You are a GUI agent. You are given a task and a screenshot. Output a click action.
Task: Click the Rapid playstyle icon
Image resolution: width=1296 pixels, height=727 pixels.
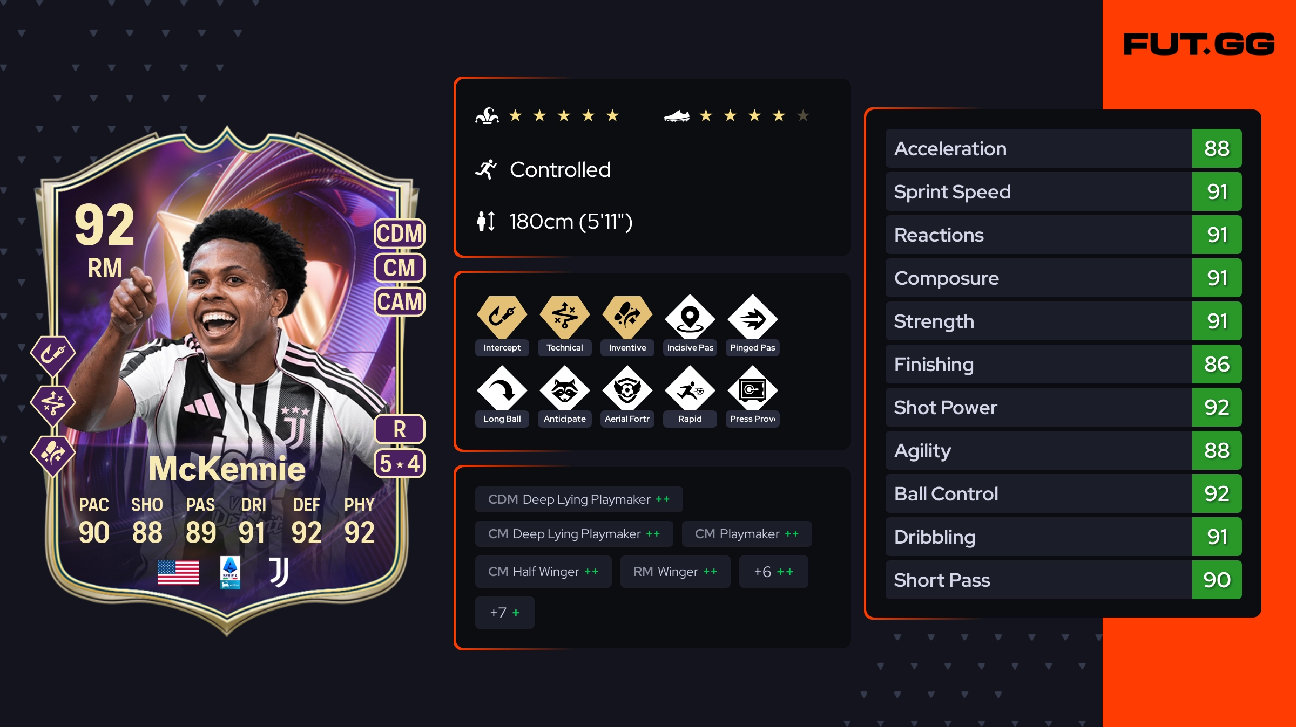[x=690, y=388]
